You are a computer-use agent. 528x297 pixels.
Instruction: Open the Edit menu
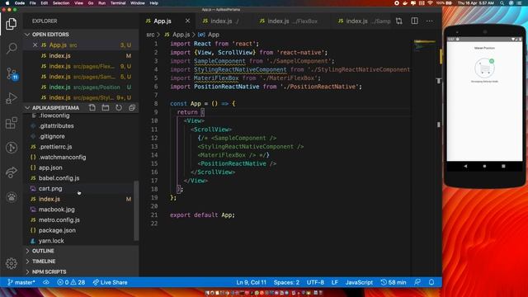coord(44,3)
